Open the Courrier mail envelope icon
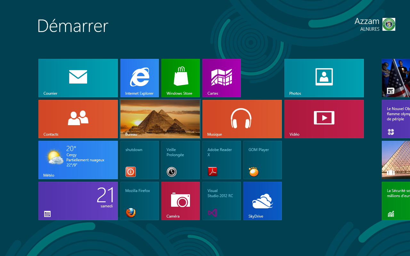 pyautogui.click(x=78, y=77)
